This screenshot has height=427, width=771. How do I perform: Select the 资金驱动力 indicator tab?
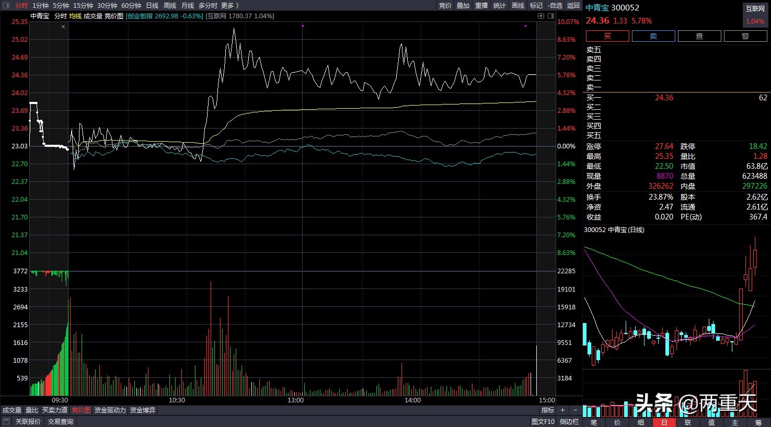(x=110, y=410)
